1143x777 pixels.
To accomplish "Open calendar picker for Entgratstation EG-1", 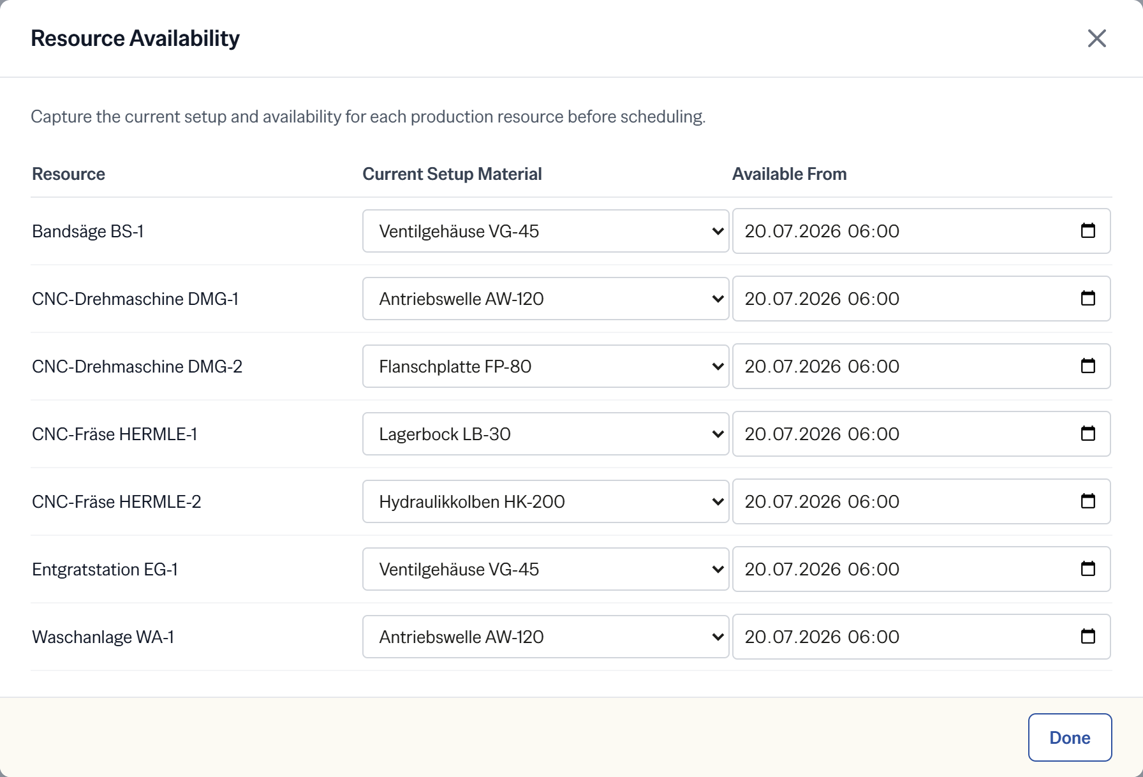I will [x=1088, y=568].
